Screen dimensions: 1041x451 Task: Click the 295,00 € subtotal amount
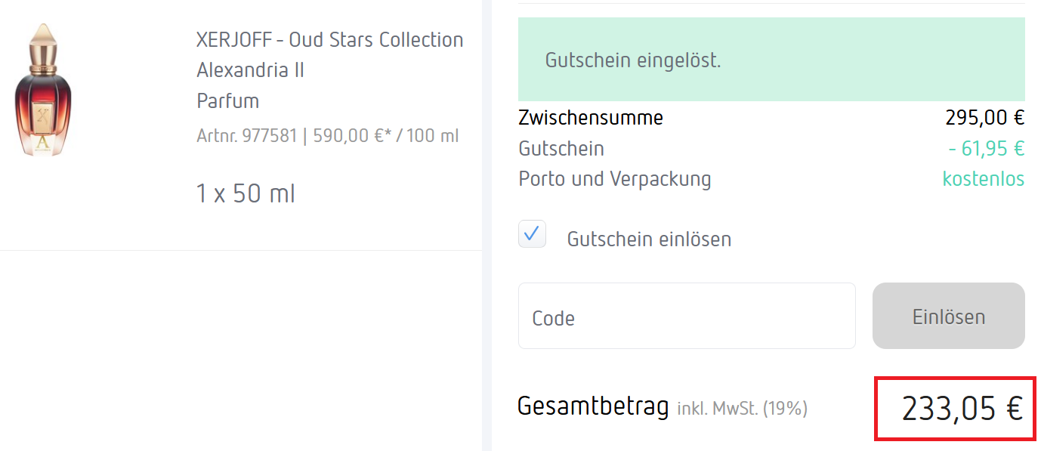click(984, 118)
